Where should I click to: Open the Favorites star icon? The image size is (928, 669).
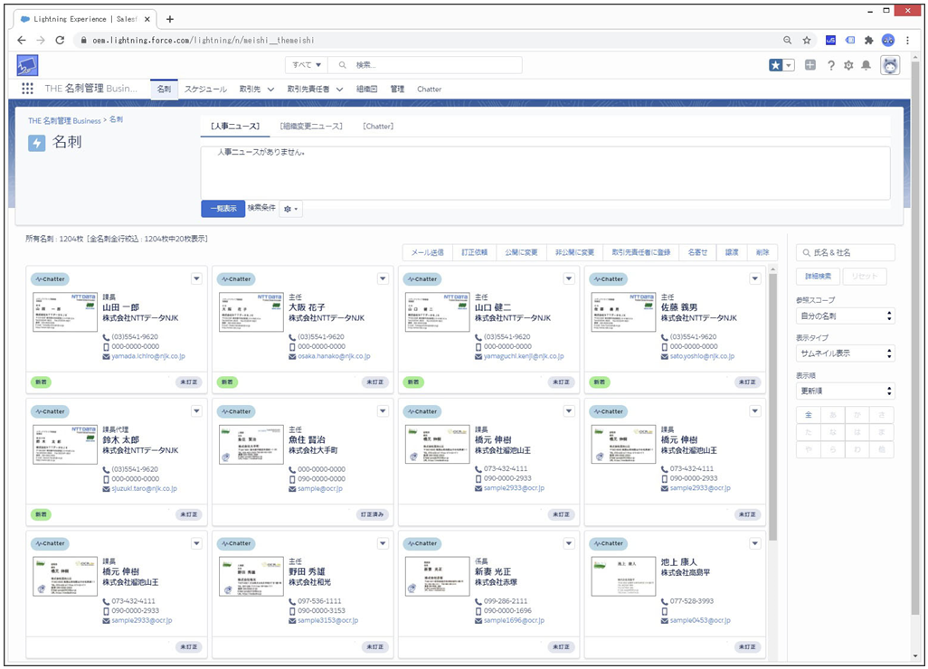click(775, 65)
